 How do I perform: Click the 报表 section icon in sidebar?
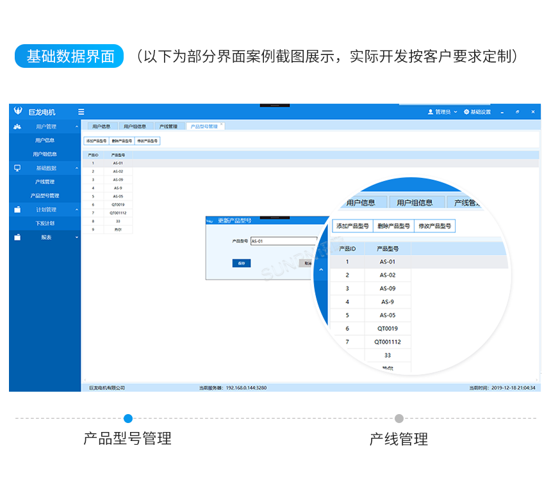18,236
